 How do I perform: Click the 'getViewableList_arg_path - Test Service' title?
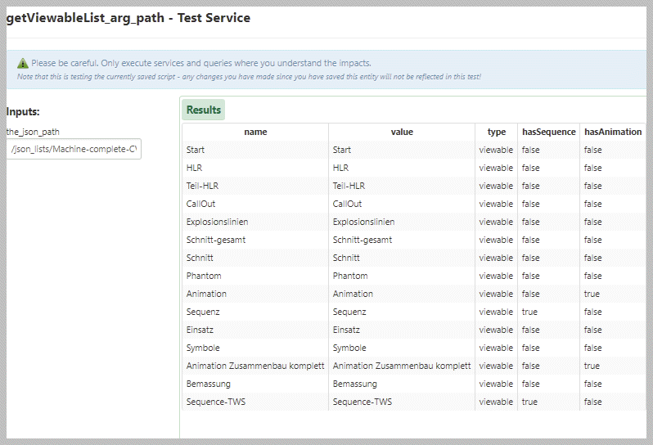(x=128, y=18)
